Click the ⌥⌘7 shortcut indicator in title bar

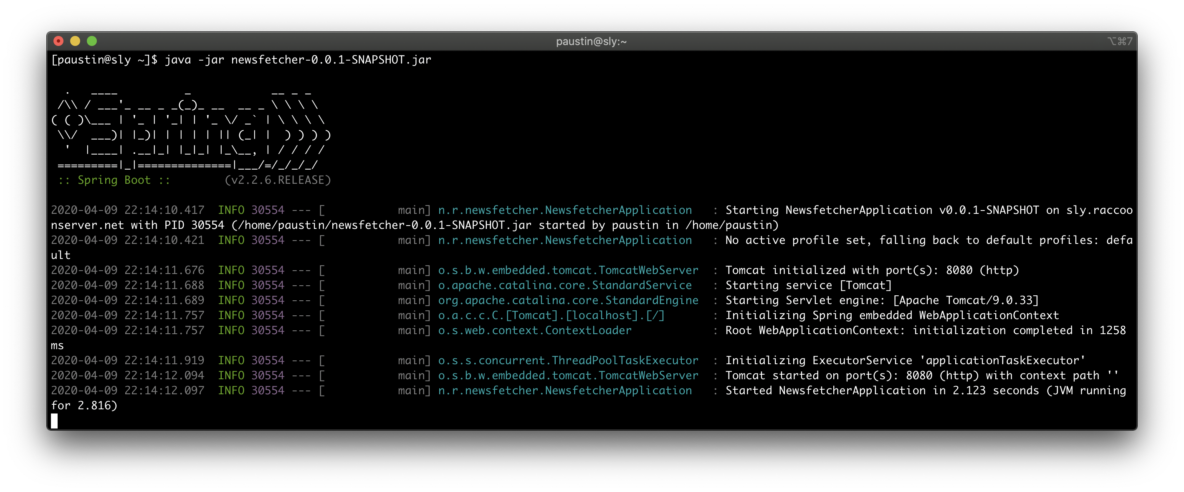click(x=1119, y=41)
